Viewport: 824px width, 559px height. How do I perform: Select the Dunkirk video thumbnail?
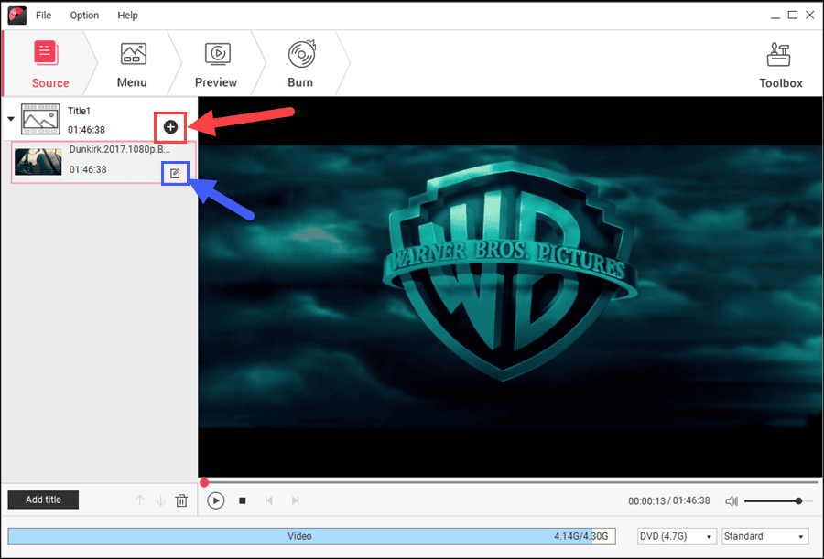coord(38,161)
